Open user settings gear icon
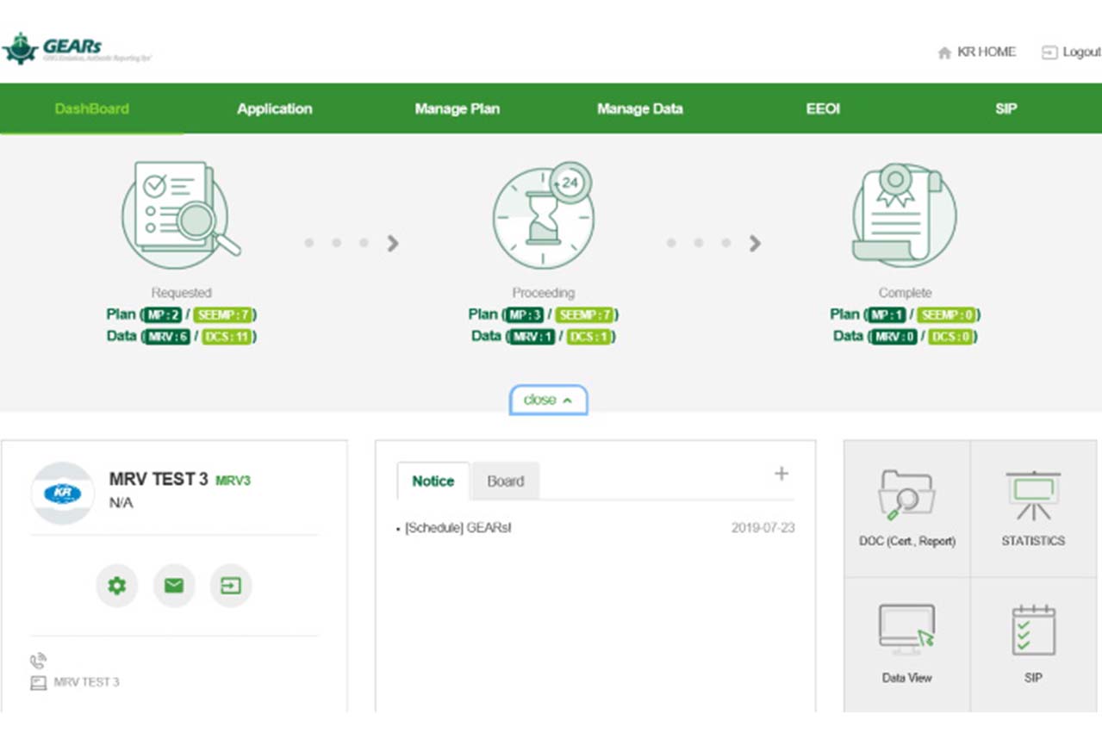The height and width of the screenshot is (733, 1102). coord(116,586)
